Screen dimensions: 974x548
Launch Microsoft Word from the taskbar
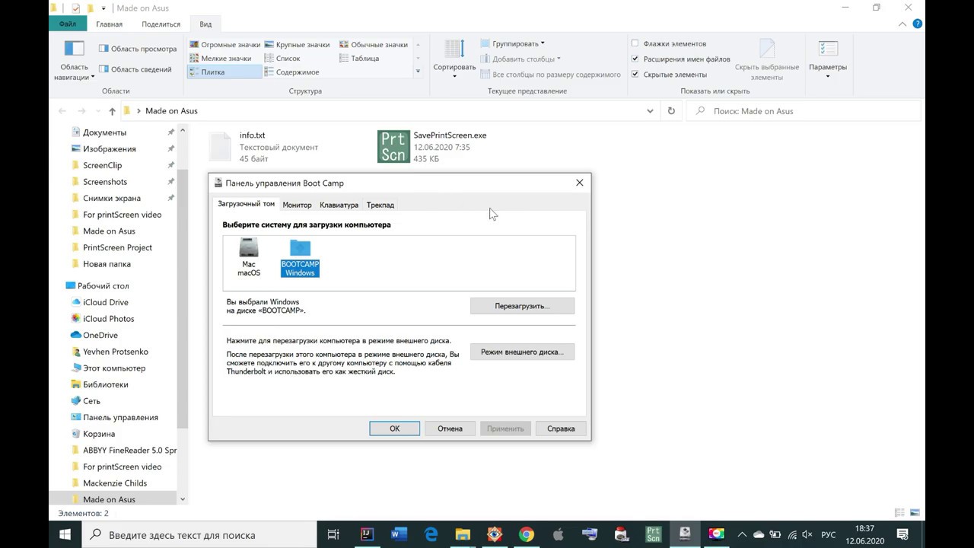(x=399, y=534)
